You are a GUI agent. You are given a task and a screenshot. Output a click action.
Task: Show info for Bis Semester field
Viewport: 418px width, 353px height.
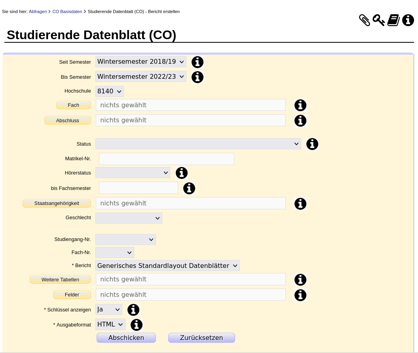tap(197, 77)
